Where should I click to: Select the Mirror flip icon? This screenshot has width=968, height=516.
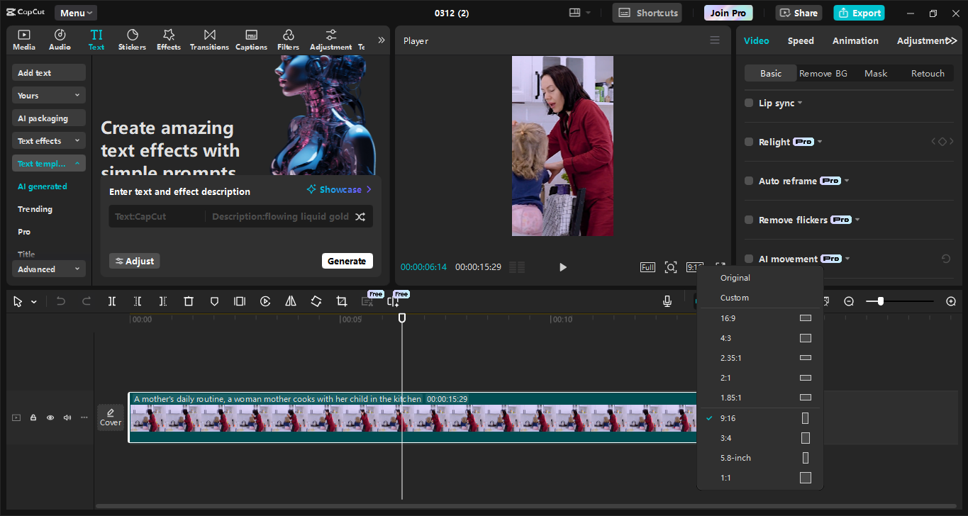[290, 301]
